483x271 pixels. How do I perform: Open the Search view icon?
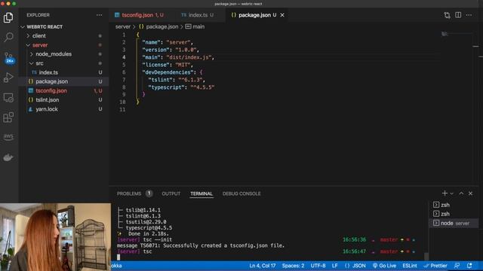(x=8, y=37)
